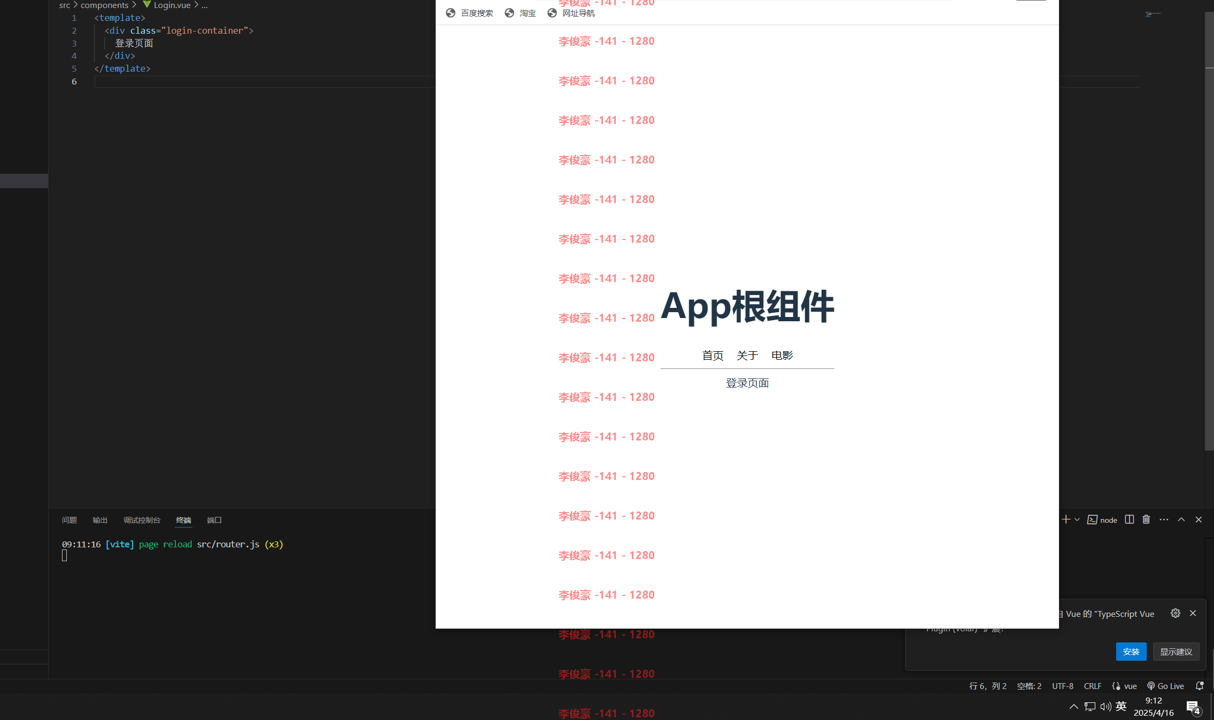Open terminal more actions ellipsis
1214x720 pixels.
(x=1164, y=520)
